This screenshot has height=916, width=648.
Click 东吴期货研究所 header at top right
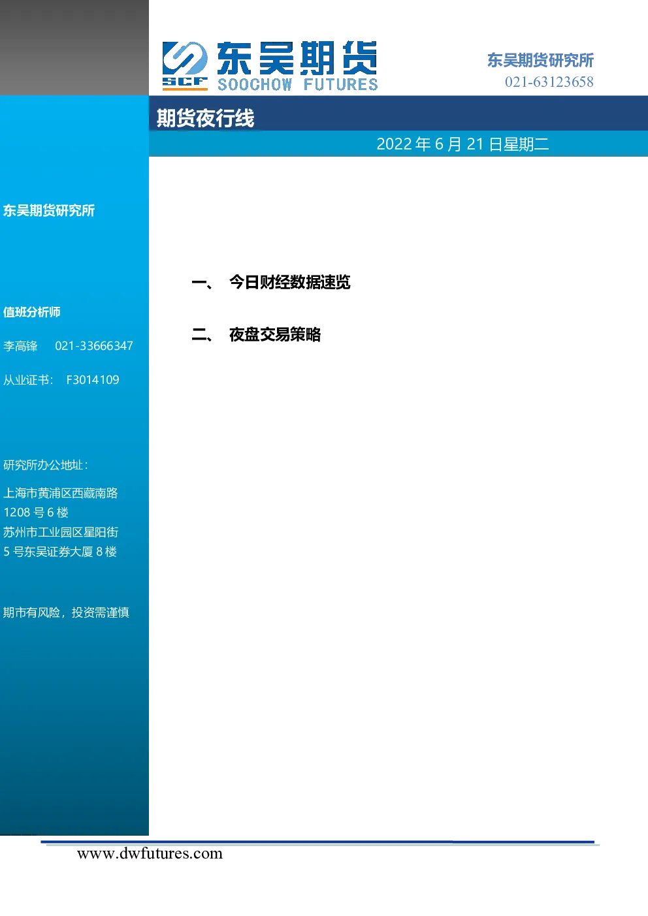pyautogui.click(x=540, y=60)
